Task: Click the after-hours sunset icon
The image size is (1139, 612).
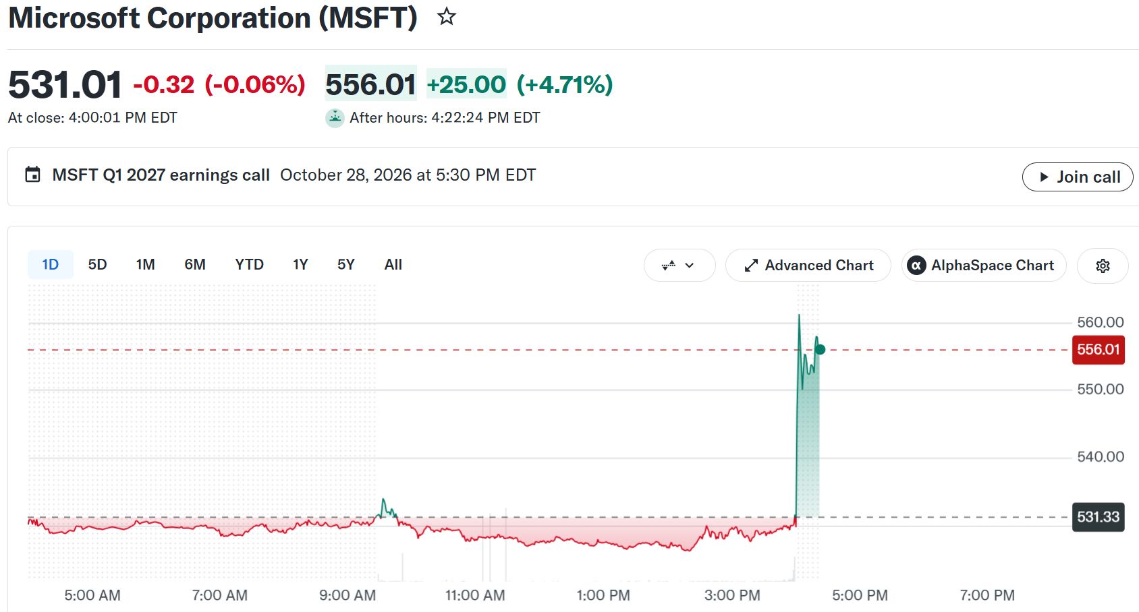Action: pos(335,118)
